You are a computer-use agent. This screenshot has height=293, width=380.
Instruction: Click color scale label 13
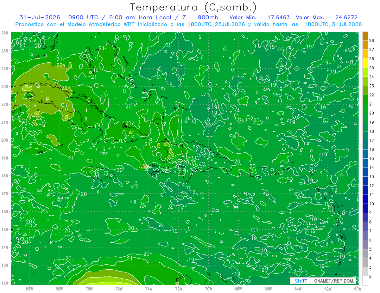(x=372, y=177)
